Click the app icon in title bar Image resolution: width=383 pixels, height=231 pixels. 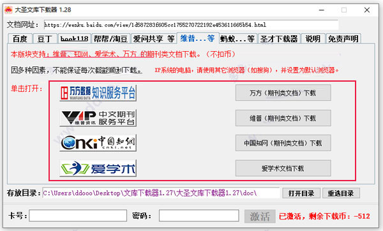[8, 10]
